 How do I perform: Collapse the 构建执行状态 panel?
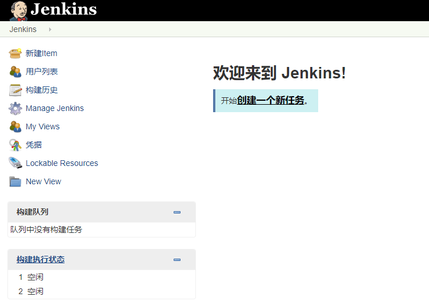coord(177,260)
